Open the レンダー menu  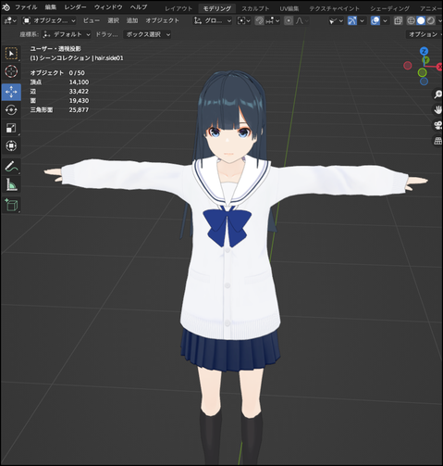click(x=75, y=6)
